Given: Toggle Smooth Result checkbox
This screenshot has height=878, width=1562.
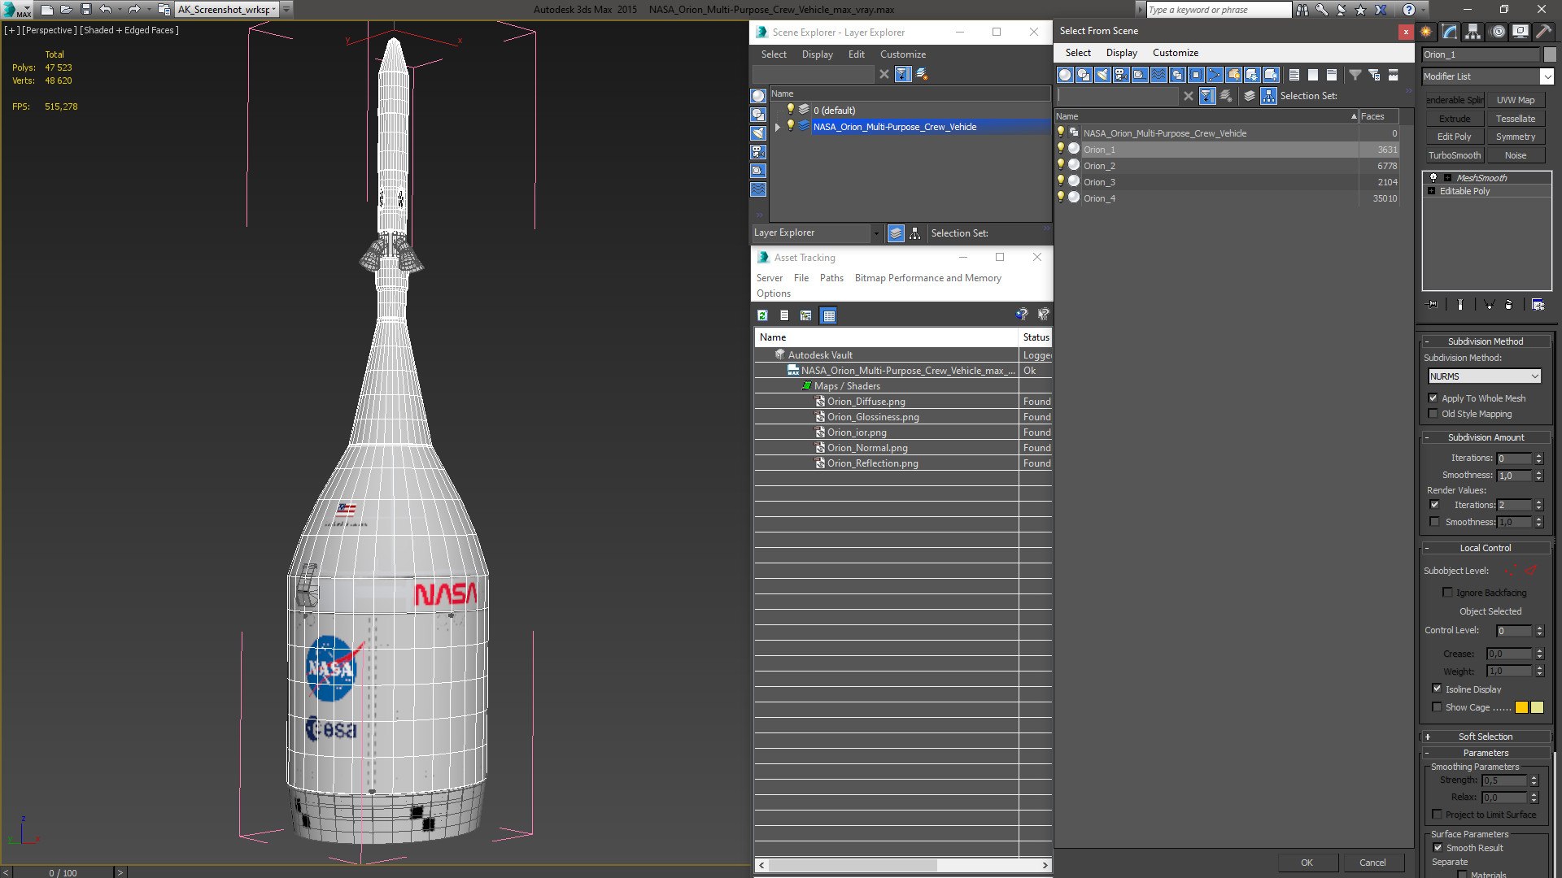Looking at the screenshot, I should click(x=1438, y=848).
